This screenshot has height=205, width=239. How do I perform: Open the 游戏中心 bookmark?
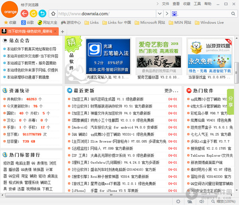[71, 23]
